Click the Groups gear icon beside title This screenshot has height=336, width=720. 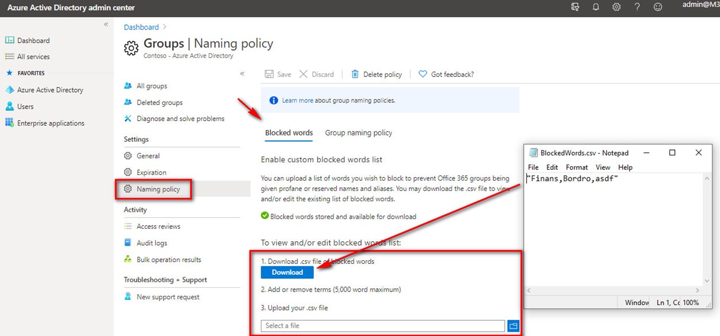[131, 48]
